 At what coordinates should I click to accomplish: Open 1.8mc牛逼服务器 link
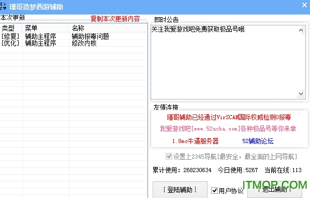point(195,141)
